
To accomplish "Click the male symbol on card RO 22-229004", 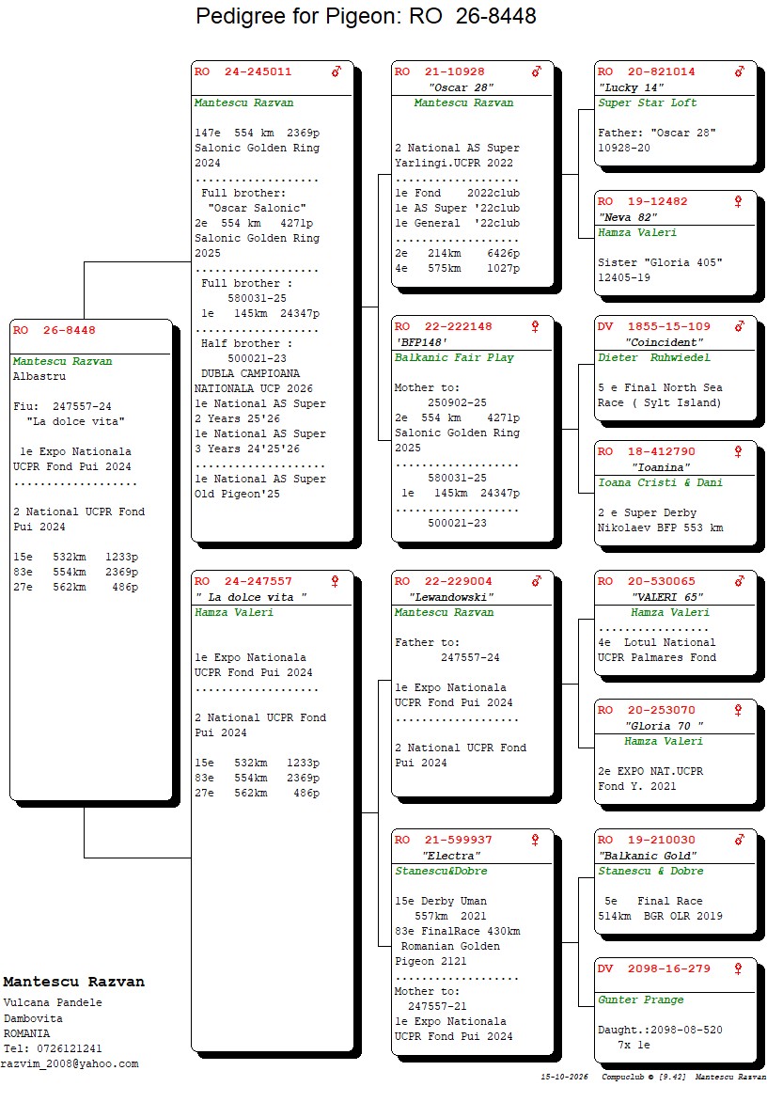I will (537, 581).
